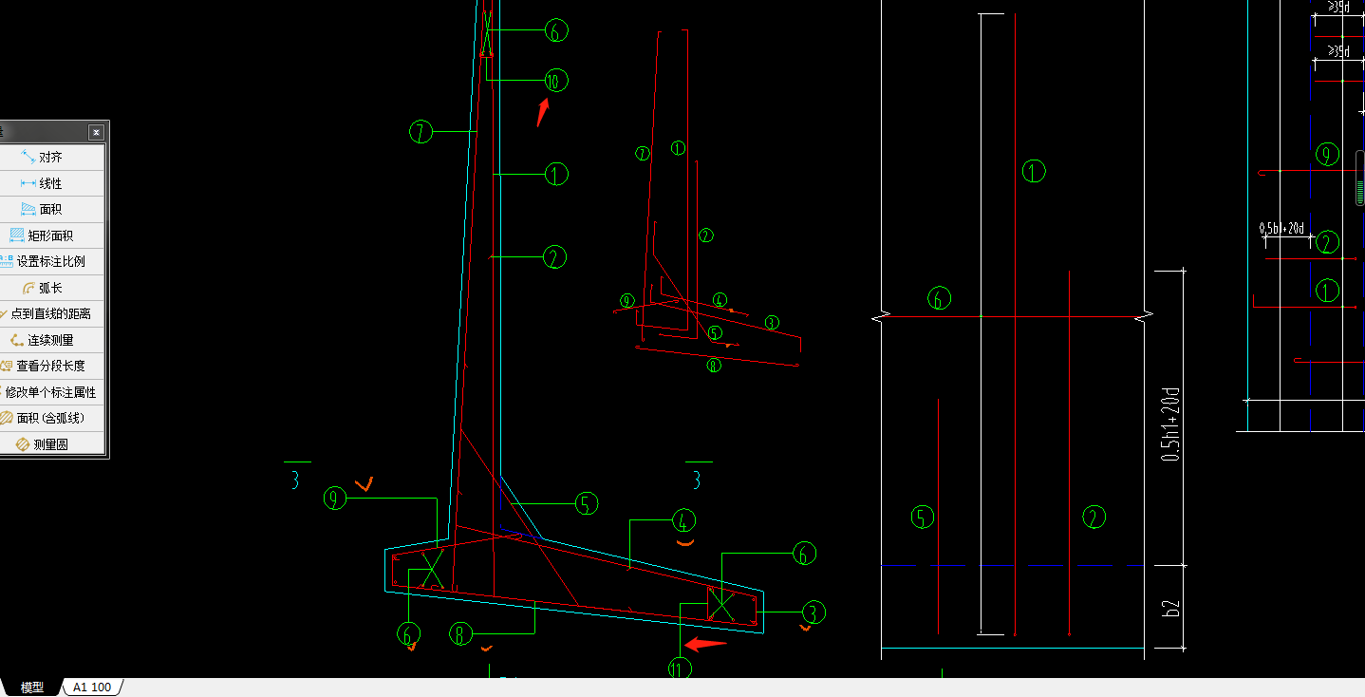Switch to the A1 100 layout tab

[92, 688]
